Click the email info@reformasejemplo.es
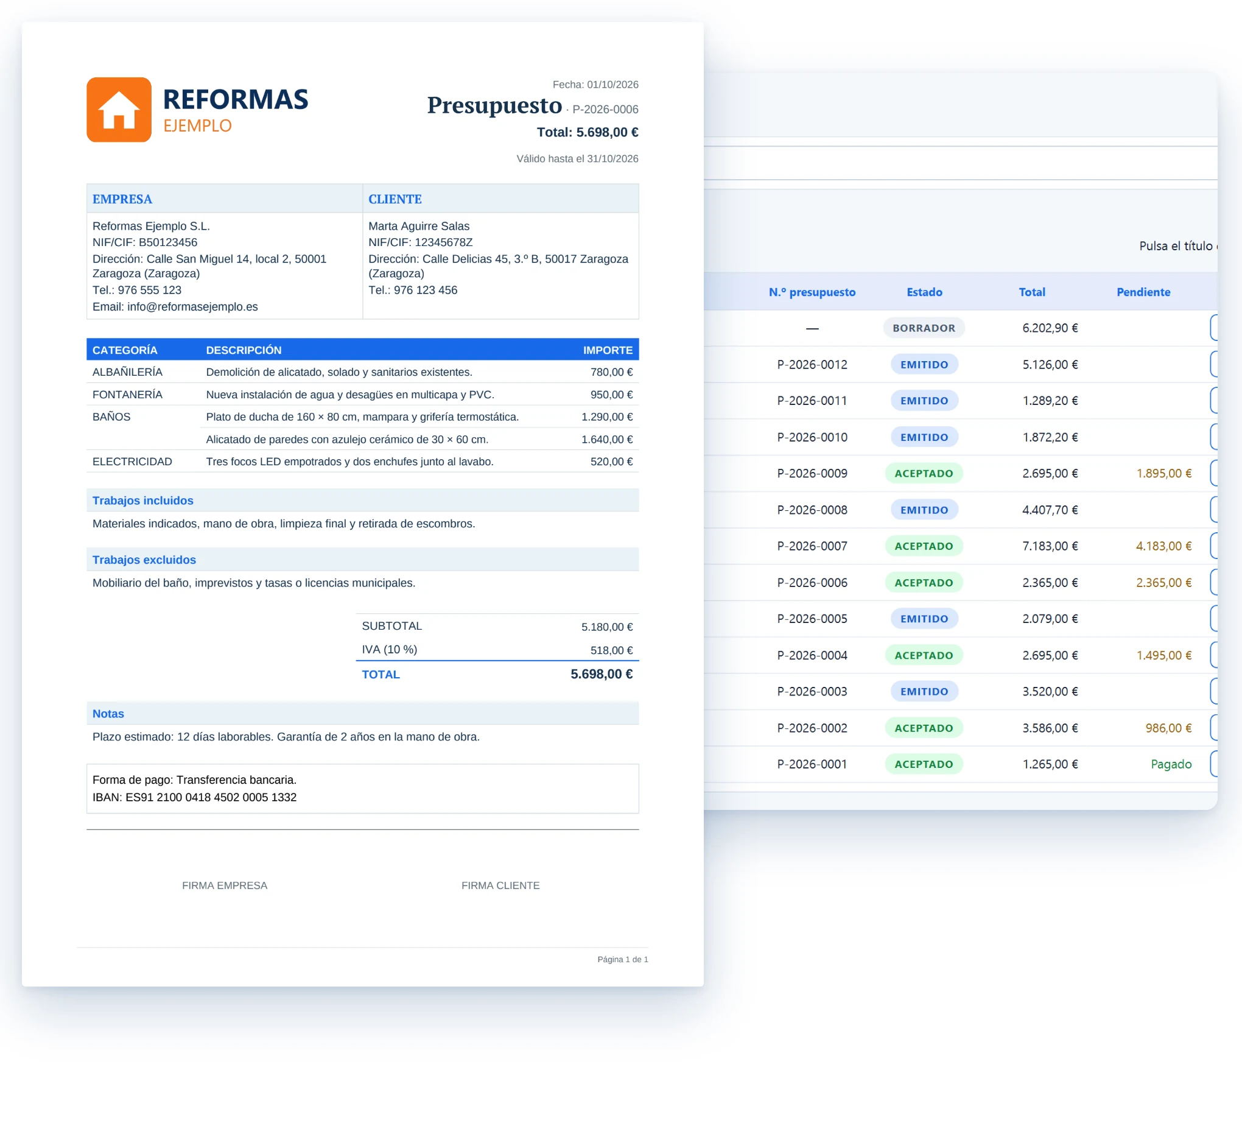The image size is (1242, 1140). tap(192, 306)
